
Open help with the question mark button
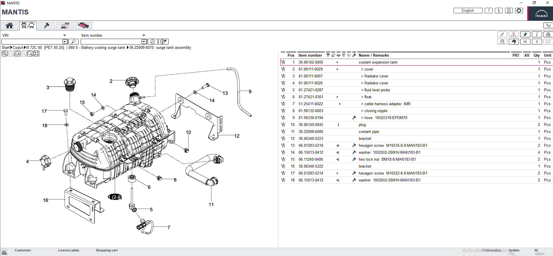point(489,11)
